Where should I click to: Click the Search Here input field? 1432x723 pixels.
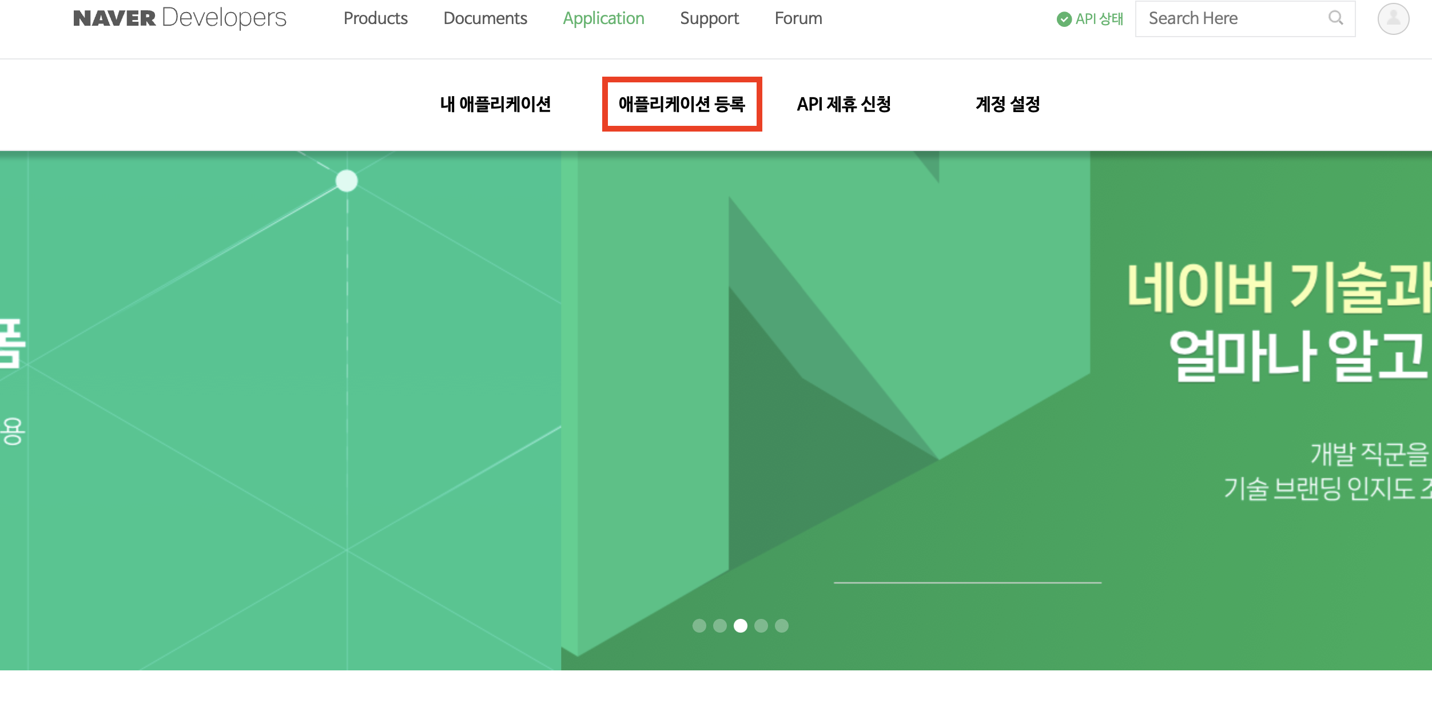coord(1230,19)
